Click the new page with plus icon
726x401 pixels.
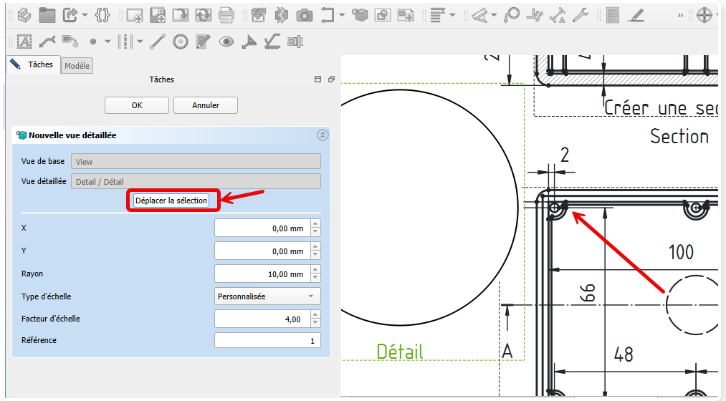[135, 14]
